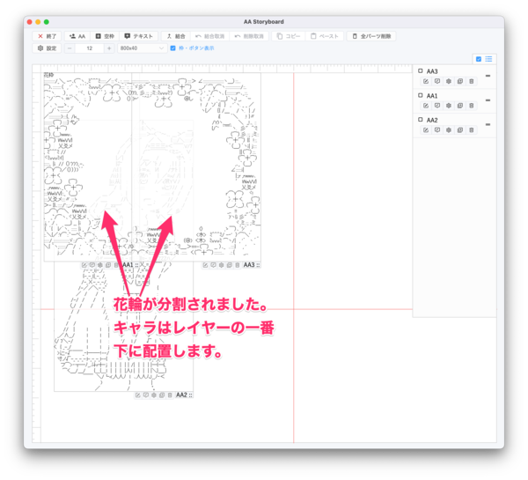
Task: Click the AA add-part toolbar button
Action: coord(77,36)
